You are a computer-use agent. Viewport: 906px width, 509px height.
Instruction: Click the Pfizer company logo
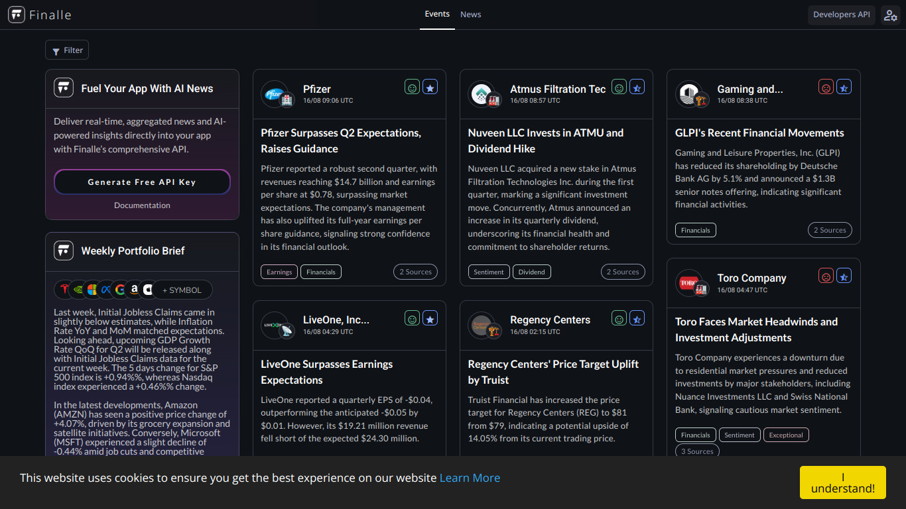coord(275,94)
